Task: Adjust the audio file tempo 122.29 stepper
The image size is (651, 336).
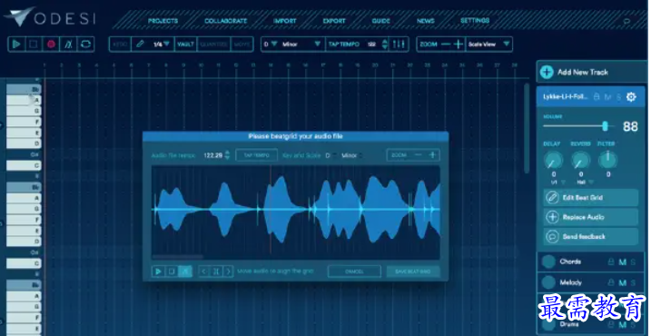Action: point(227,155)
